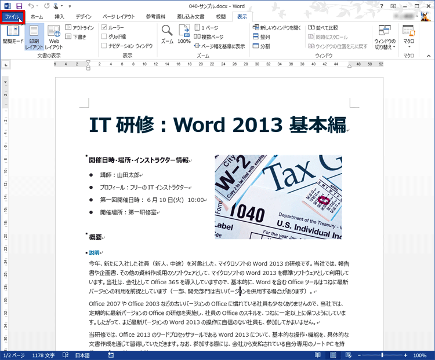Click the 概要 heading
The height and width of the screenshot is (360, 435).
[x=95, y=237]
